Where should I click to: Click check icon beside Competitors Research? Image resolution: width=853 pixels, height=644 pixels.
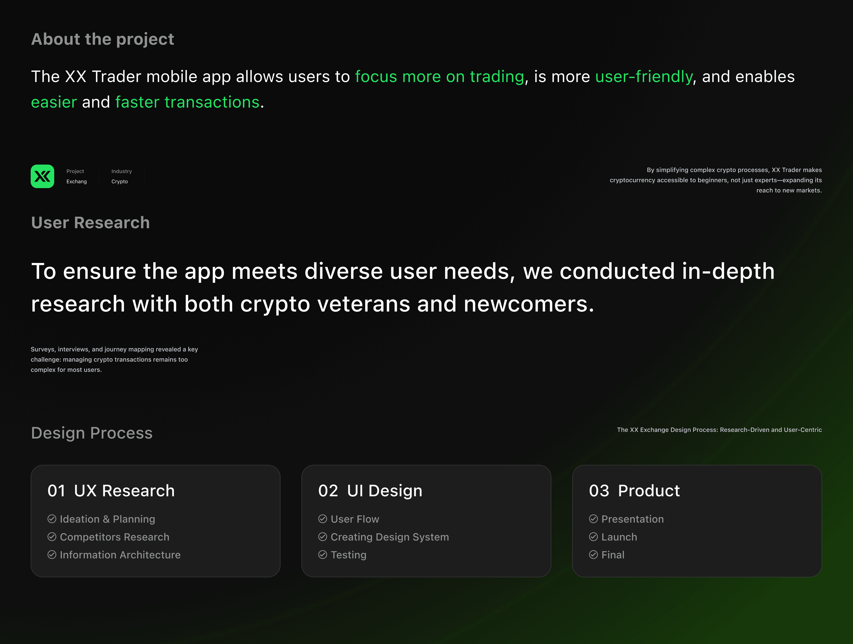coord(52,537)
